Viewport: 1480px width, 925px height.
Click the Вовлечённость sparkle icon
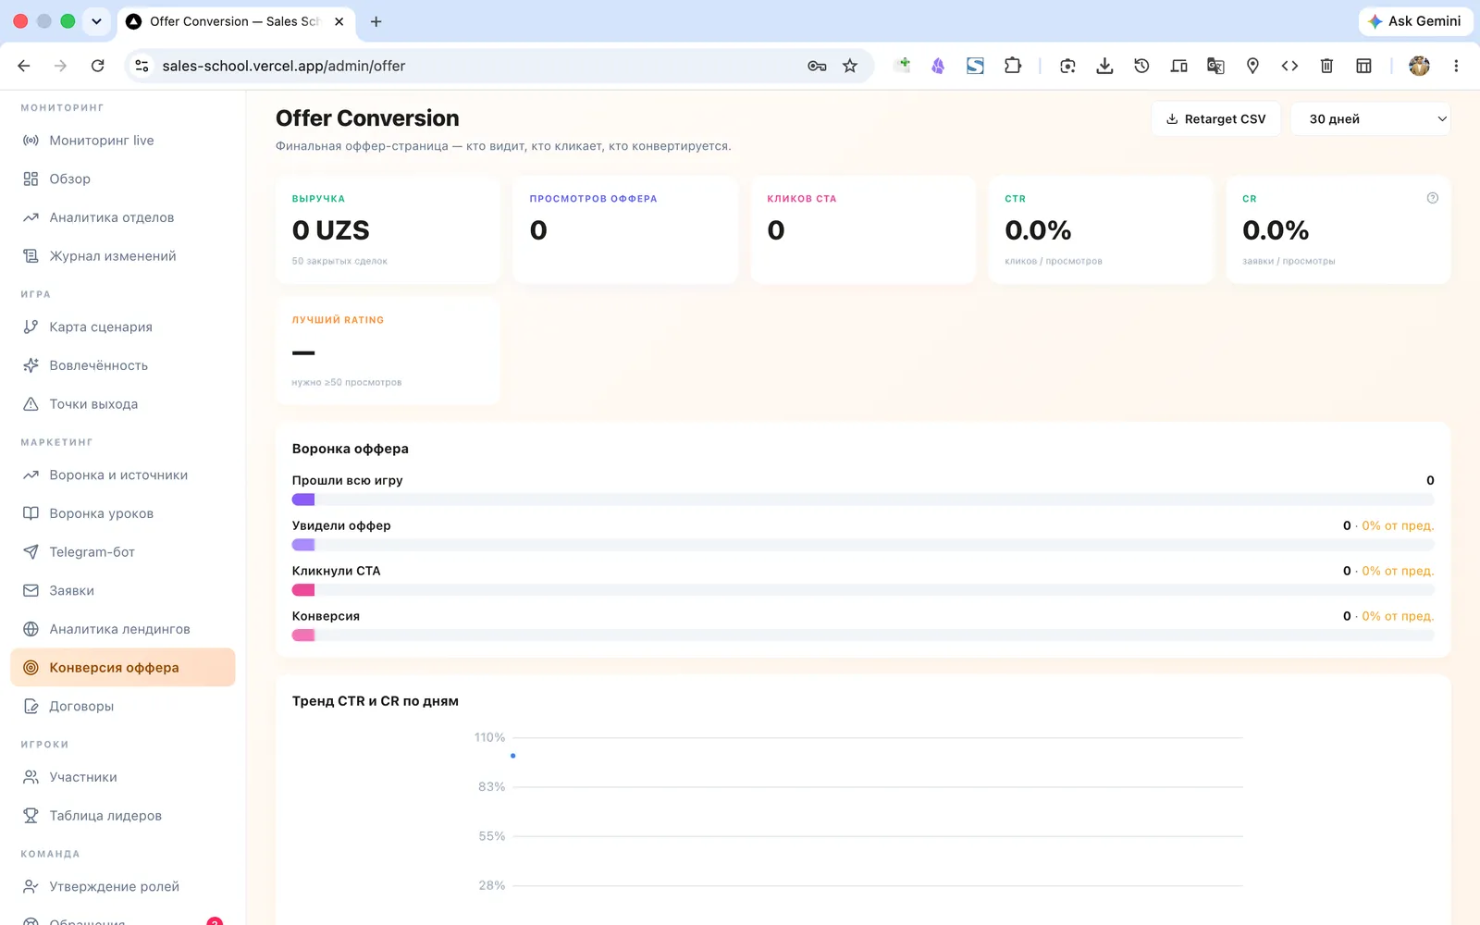(31, 365)
